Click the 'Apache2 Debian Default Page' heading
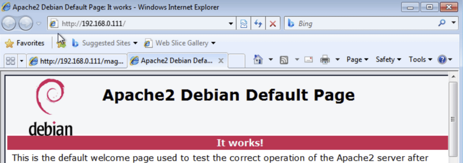The height and width of the screenshot is (163, 463). [228, 95]
